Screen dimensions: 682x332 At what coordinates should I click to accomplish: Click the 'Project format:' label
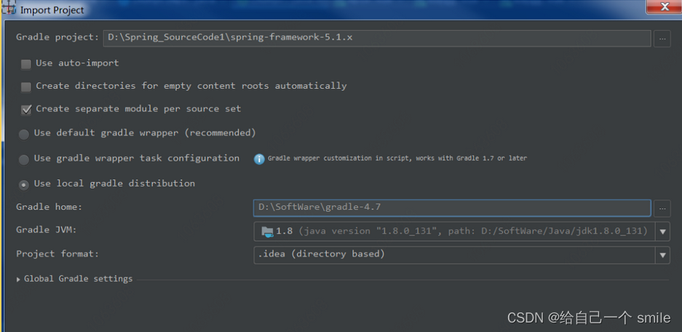(58, 253)
